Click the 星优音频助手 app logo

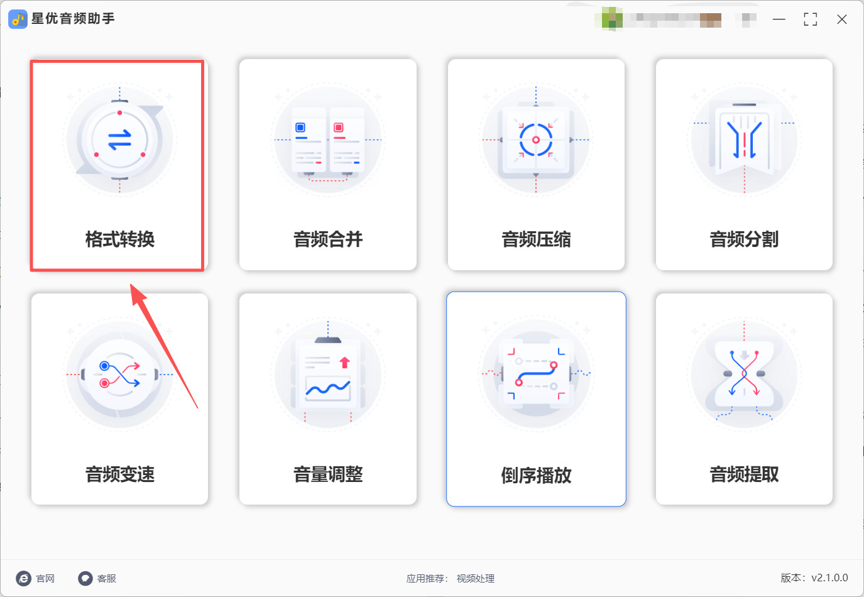click(x=18, y=19)
